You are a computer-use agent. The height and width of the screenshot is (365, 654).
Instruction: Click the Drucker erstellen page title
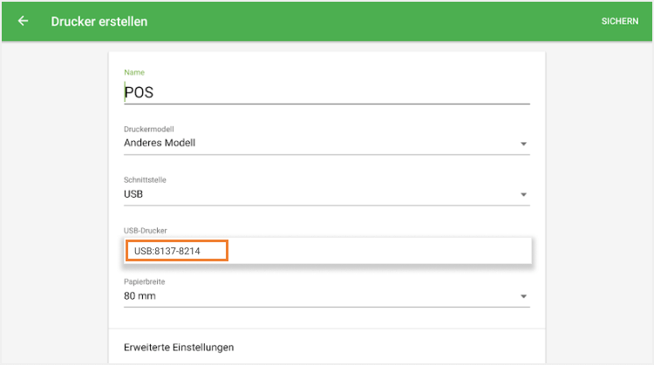[99, 21]
